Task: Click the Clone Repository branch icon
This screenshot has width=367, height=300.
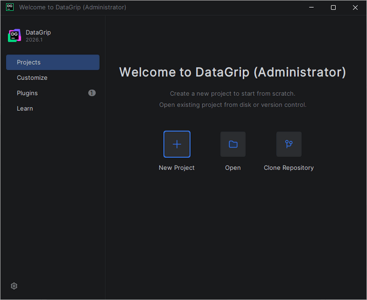Action: 289,144
